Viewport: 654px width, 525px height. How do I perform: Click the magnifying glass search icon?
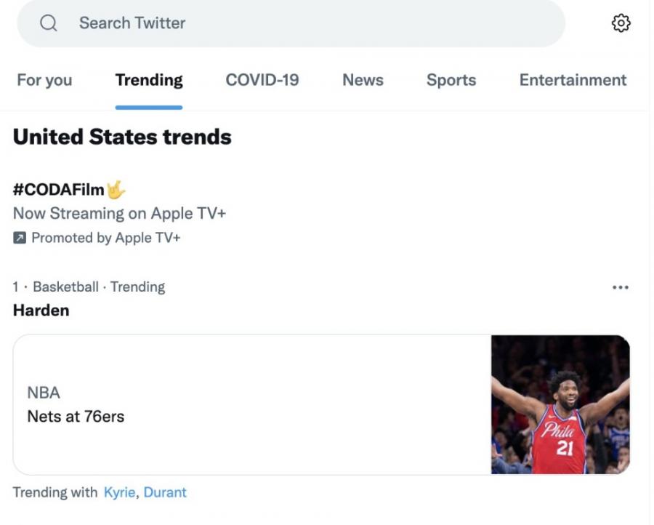tap(49, 23)
